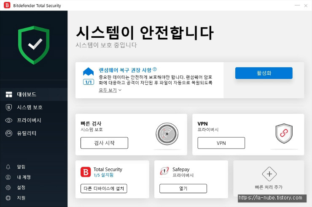Open the 유틸리티 section
312x207 pixels.
point(34,134)
